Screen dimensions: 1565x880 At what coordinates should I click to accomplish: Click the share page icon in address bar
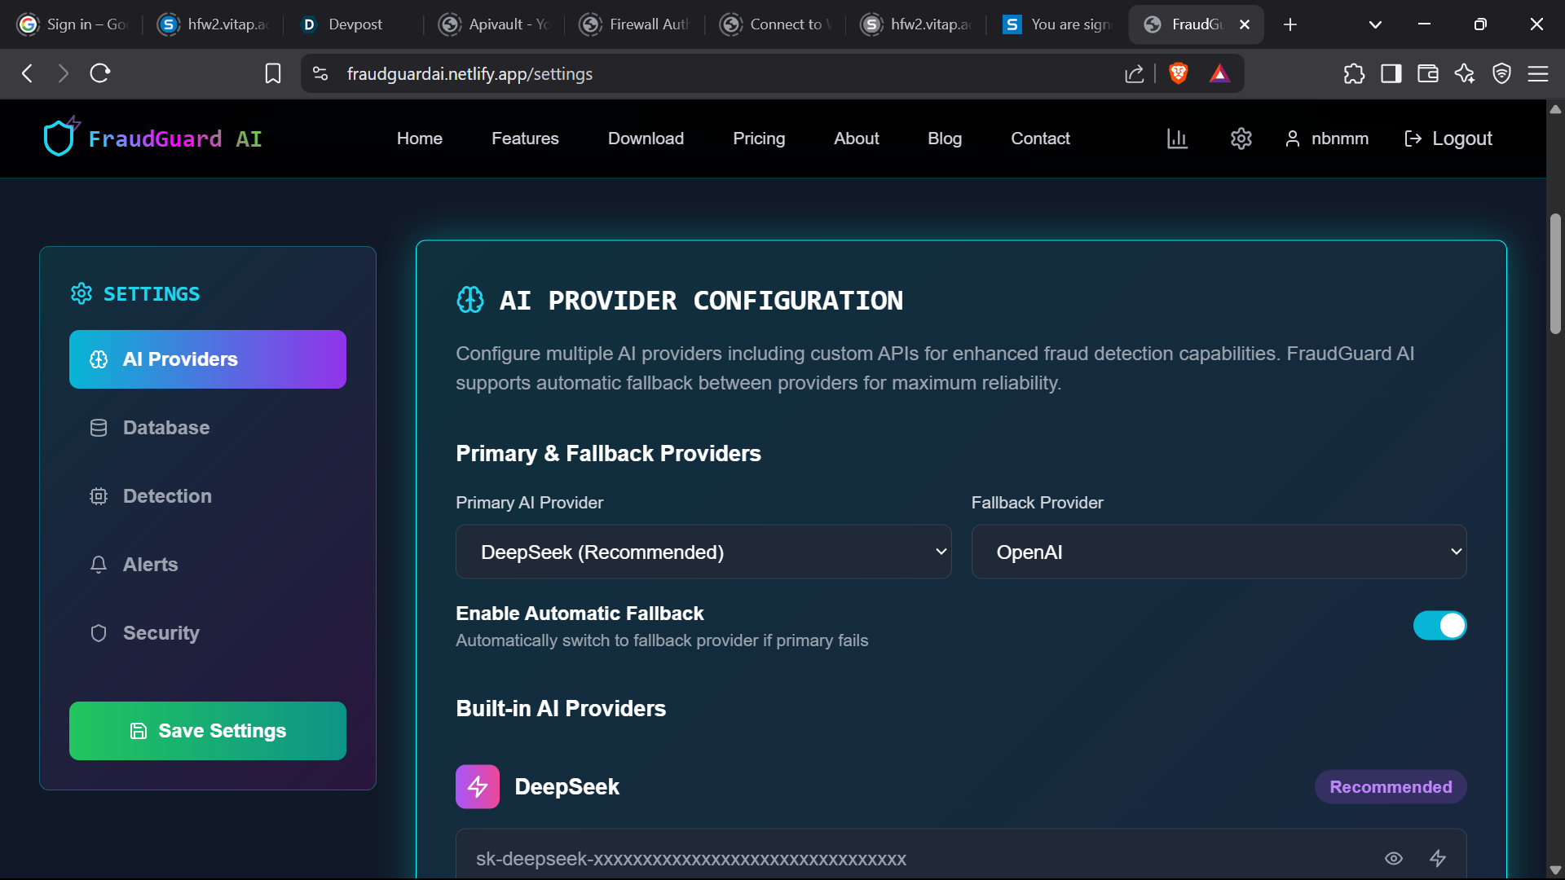pyautogui.click(x=1134, y=73)
